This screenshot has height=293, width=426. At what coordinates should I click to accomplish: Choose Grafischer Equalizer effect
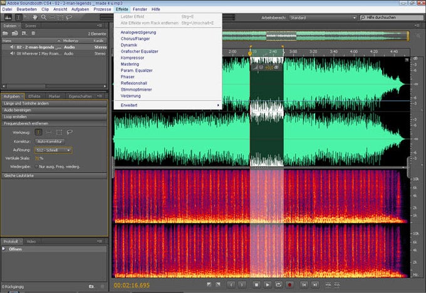(x=139, y=51)
